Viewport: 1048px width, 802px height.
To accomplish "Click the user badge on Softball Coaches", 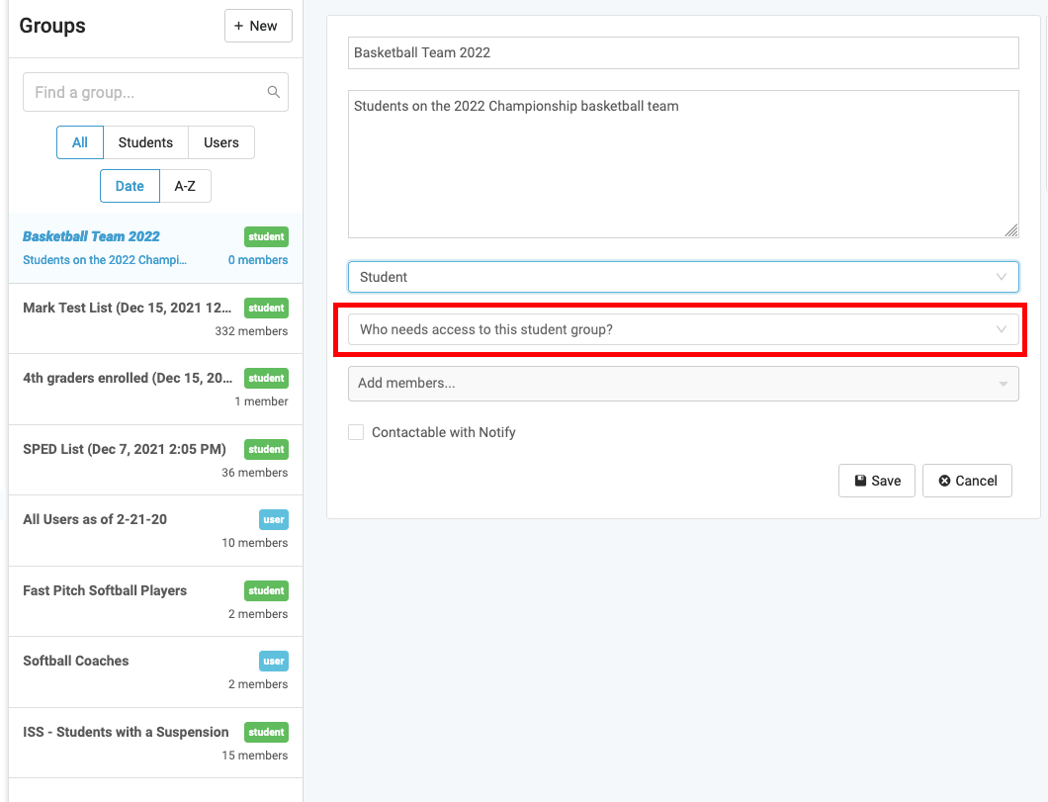I will point(273,661).
